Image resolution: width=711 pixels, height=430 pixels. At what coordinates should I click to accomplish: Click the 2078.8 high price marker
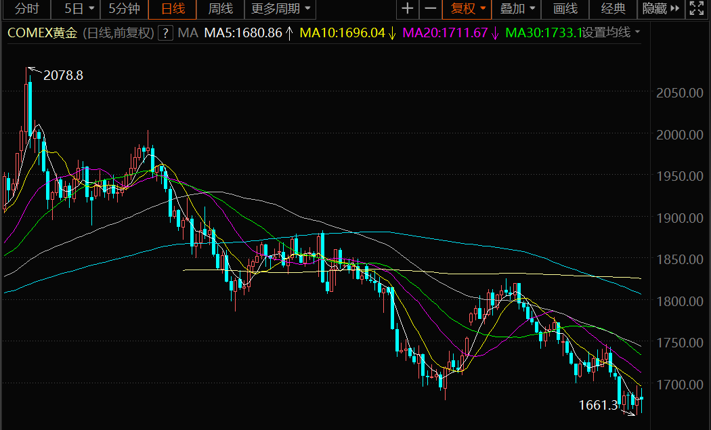[x=63, y=75]
